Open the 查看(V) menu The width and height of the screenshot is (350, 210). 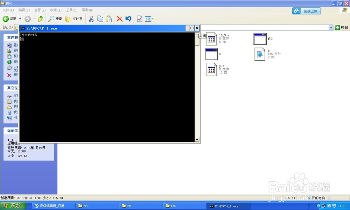tap(40, 10)
